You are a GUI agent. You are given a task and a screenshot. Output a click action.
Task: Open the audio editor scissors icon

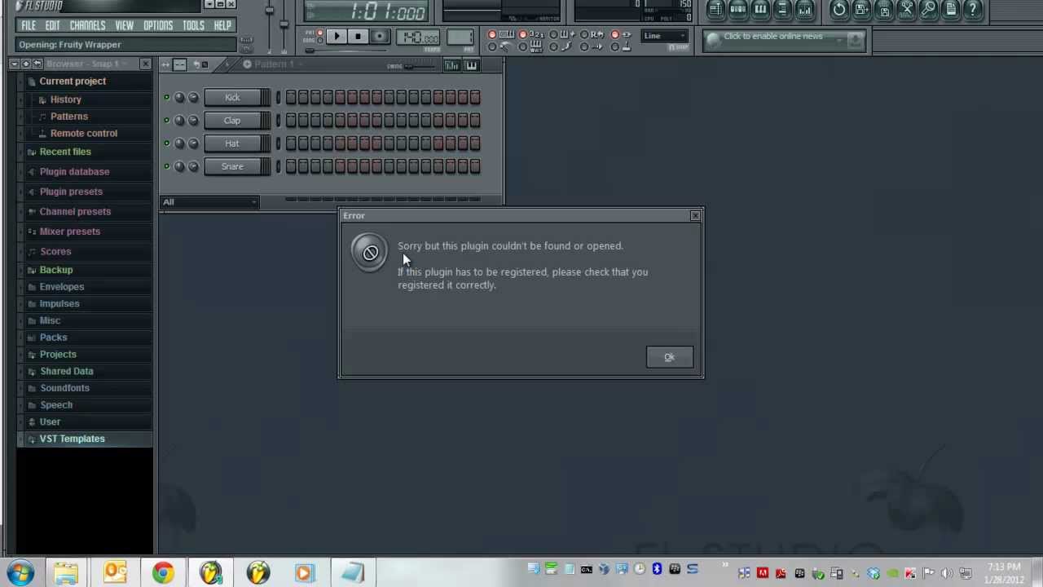[906, 9]
